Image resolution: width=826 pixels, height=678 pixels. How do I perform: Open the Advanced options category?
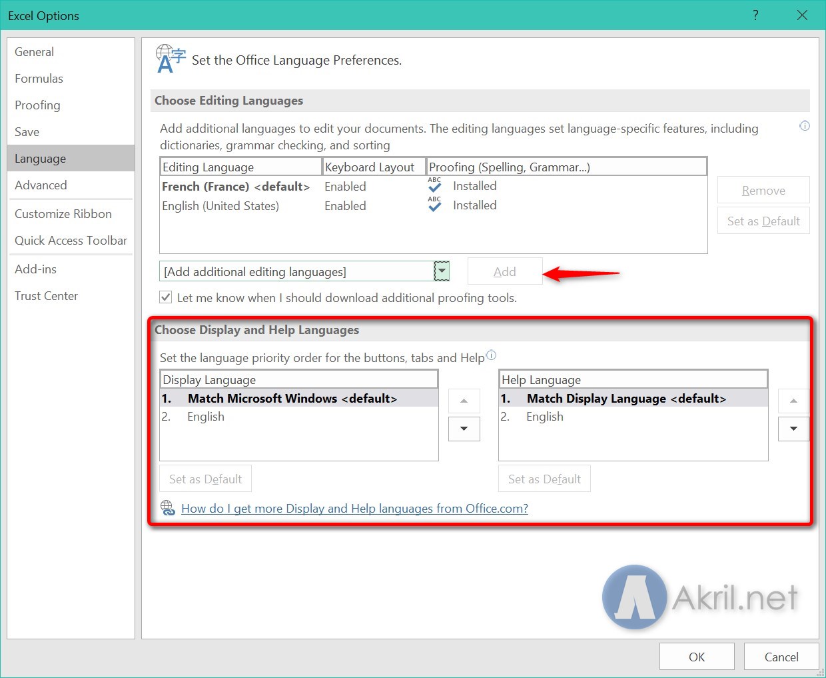pyautogui.click(x=71, y=185)
